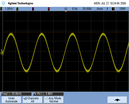This screenshot has height=104, width=129.
Task: Select the green channel 2 indicator
Action: pyautogui.click(x=17, y=9)
